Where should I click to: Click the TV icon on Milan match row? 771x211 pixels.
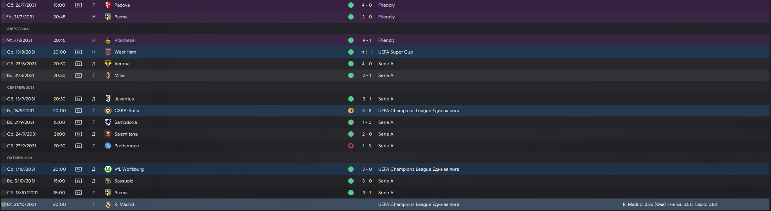coord(79,75)
